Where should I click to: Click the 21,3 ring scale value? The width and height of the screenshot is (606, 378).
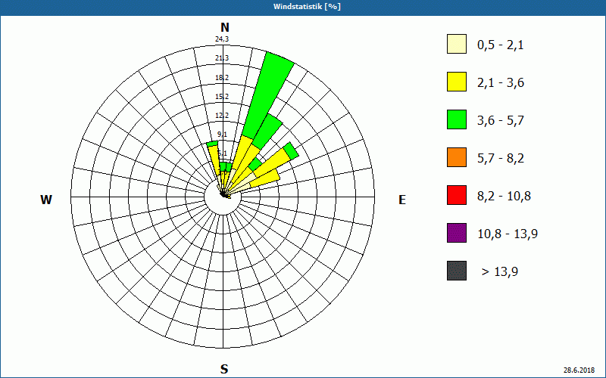click(222, 58)
